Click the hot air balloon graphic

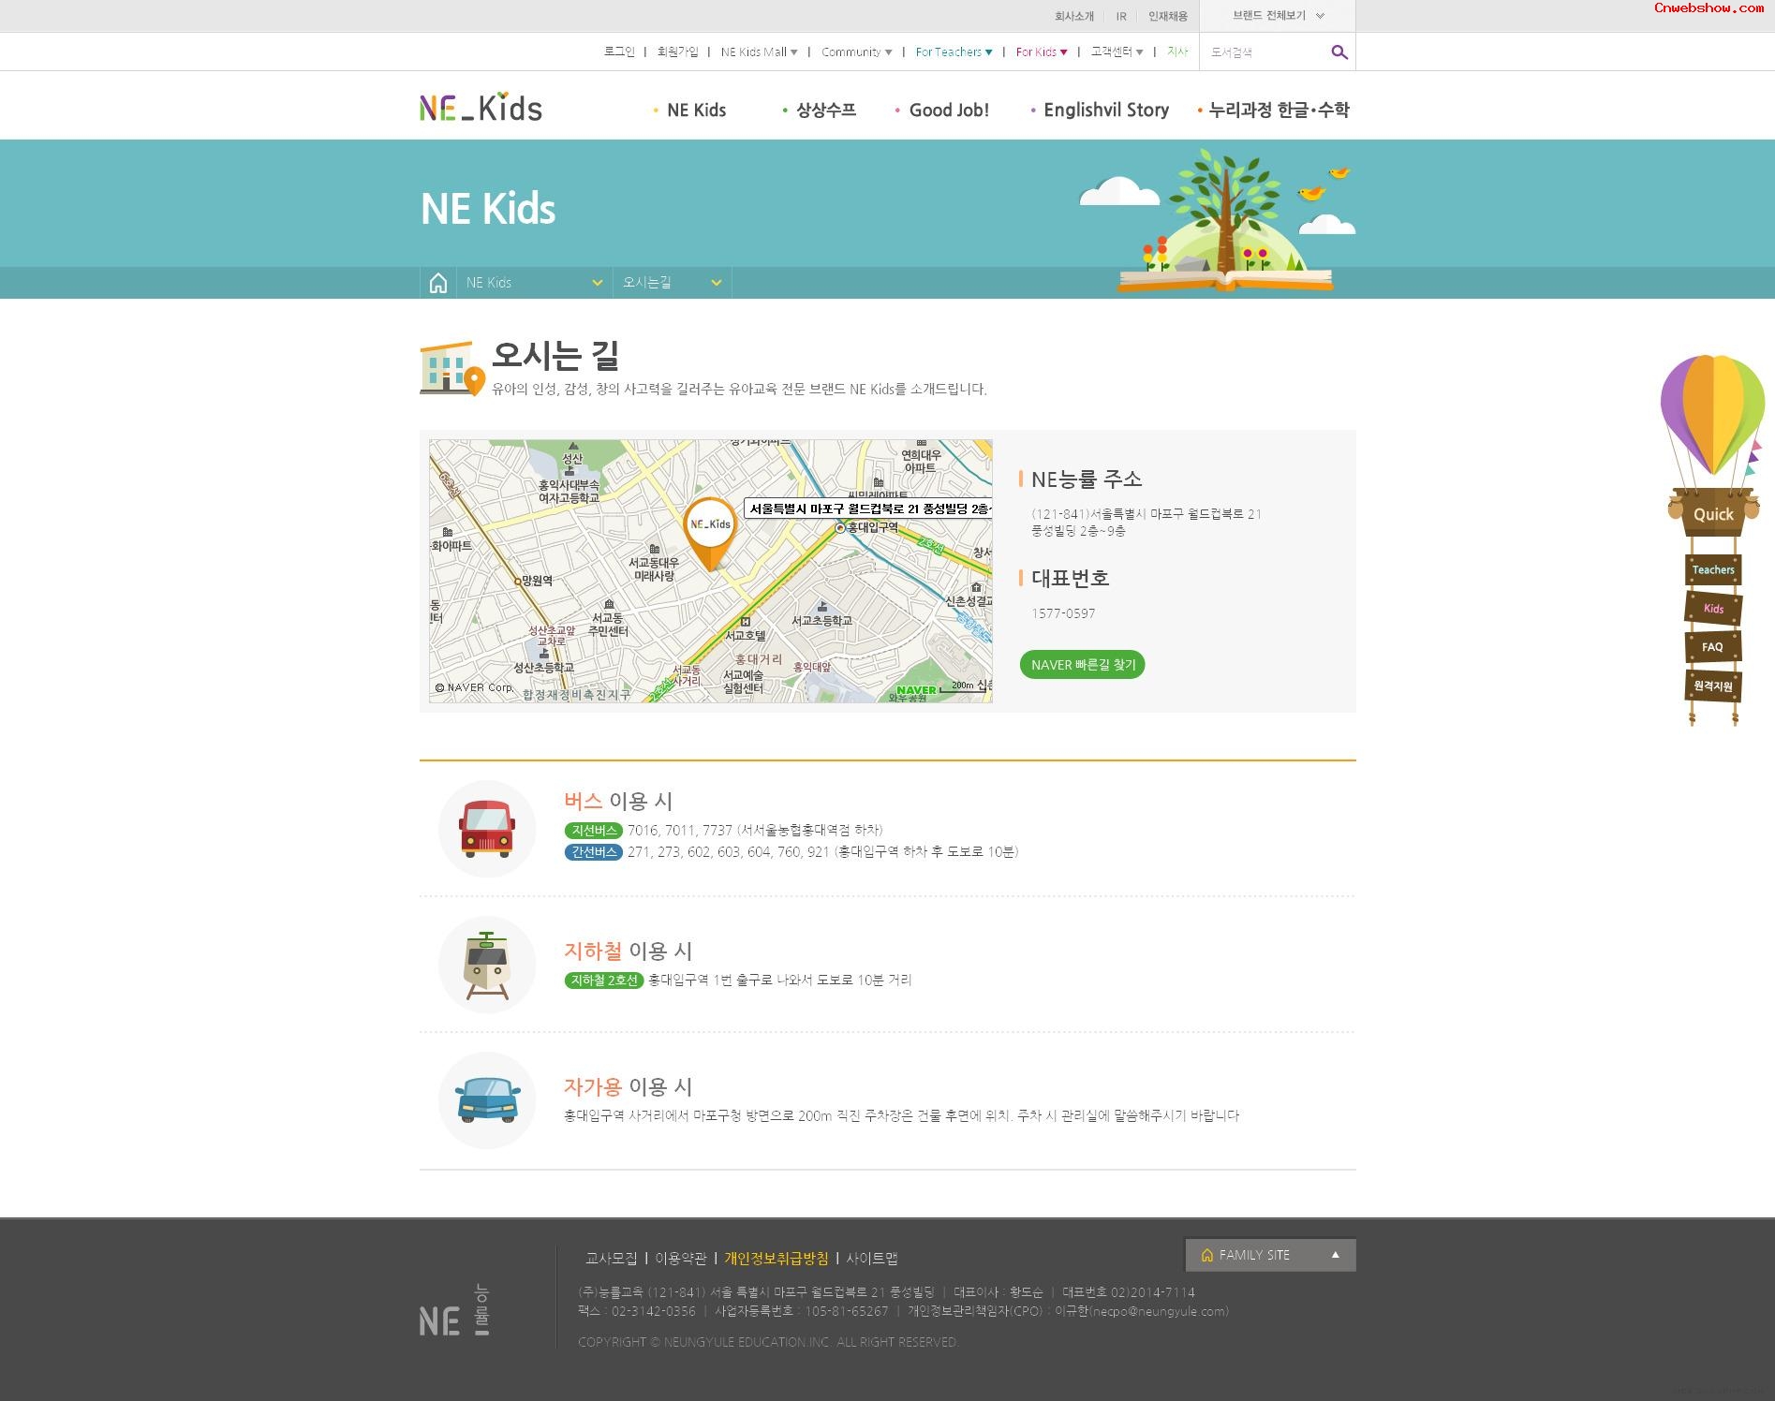click(x=1713, y=417)
